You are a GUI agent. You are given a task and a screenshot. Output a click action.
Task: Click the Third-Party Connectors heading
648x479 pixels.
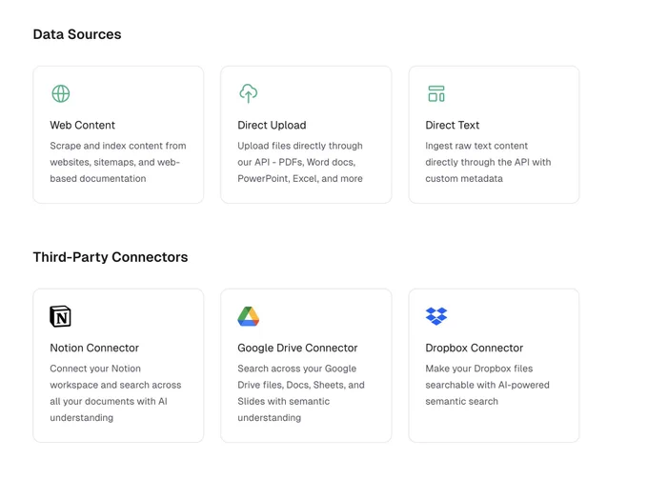(111, 257)
